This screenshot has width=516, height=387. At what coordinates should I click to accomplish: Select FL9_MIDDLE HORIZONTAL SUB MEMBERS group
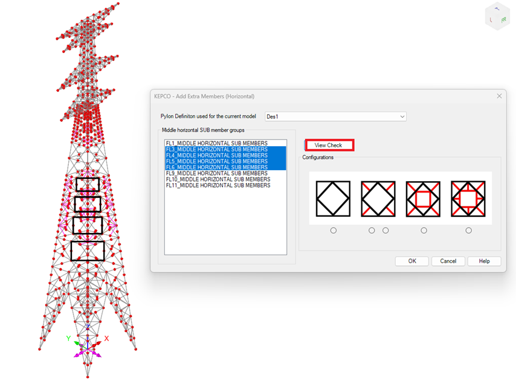pos(216,173)
